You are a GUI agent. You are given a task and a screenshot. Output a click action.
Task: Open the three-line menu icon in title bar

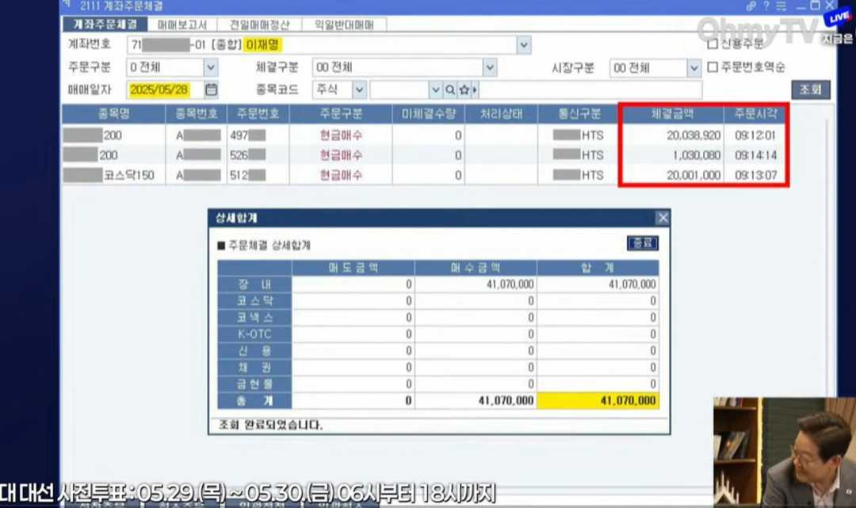[781, 6]
